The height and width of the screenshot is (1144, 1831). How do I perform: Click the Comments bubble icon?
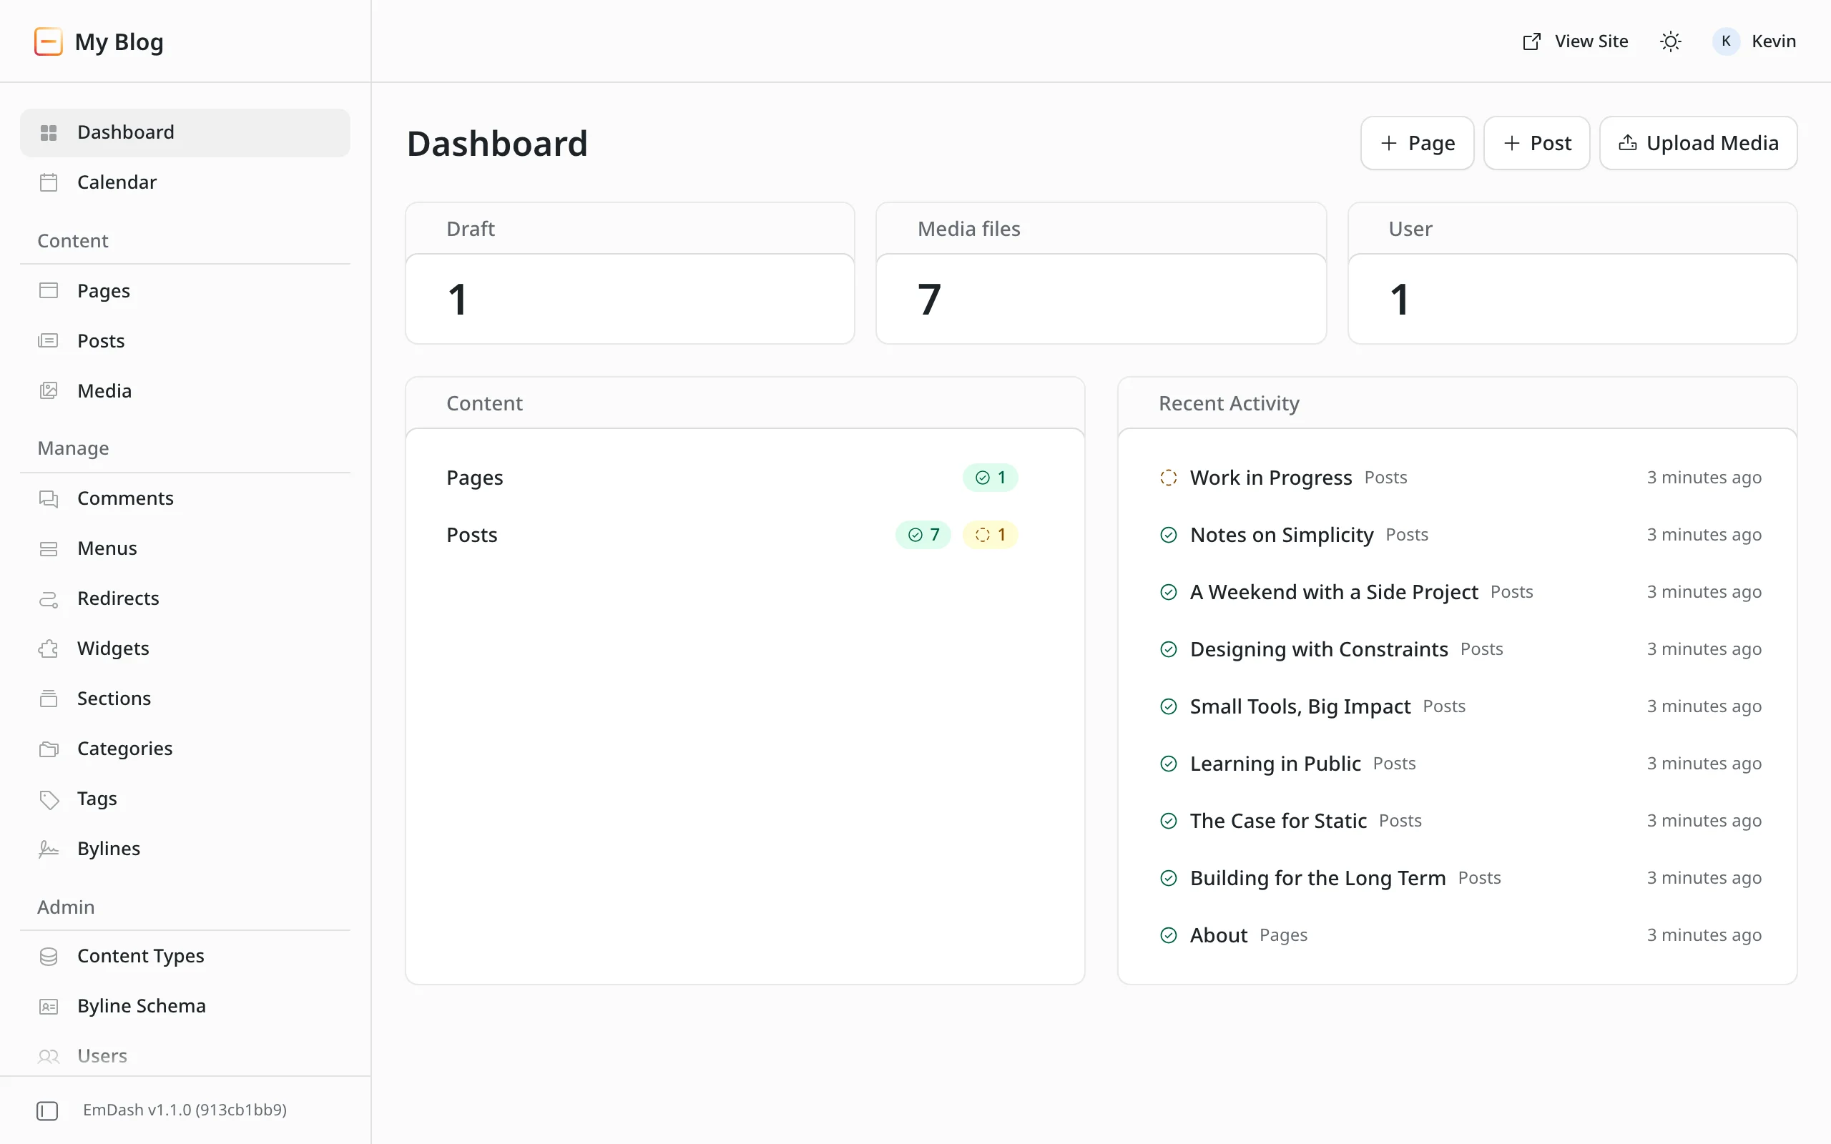[49, 498]
